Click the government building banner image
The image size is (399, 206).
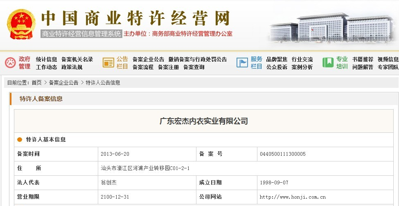[x=332, y=28]
